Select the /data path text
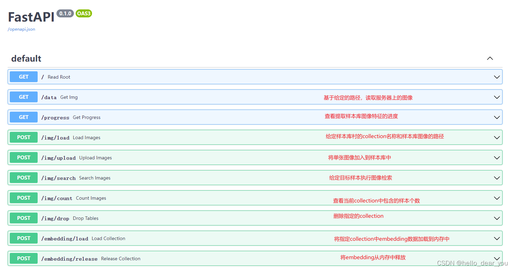The height and width of the screenshot is (270, 513). coord(49,97)
